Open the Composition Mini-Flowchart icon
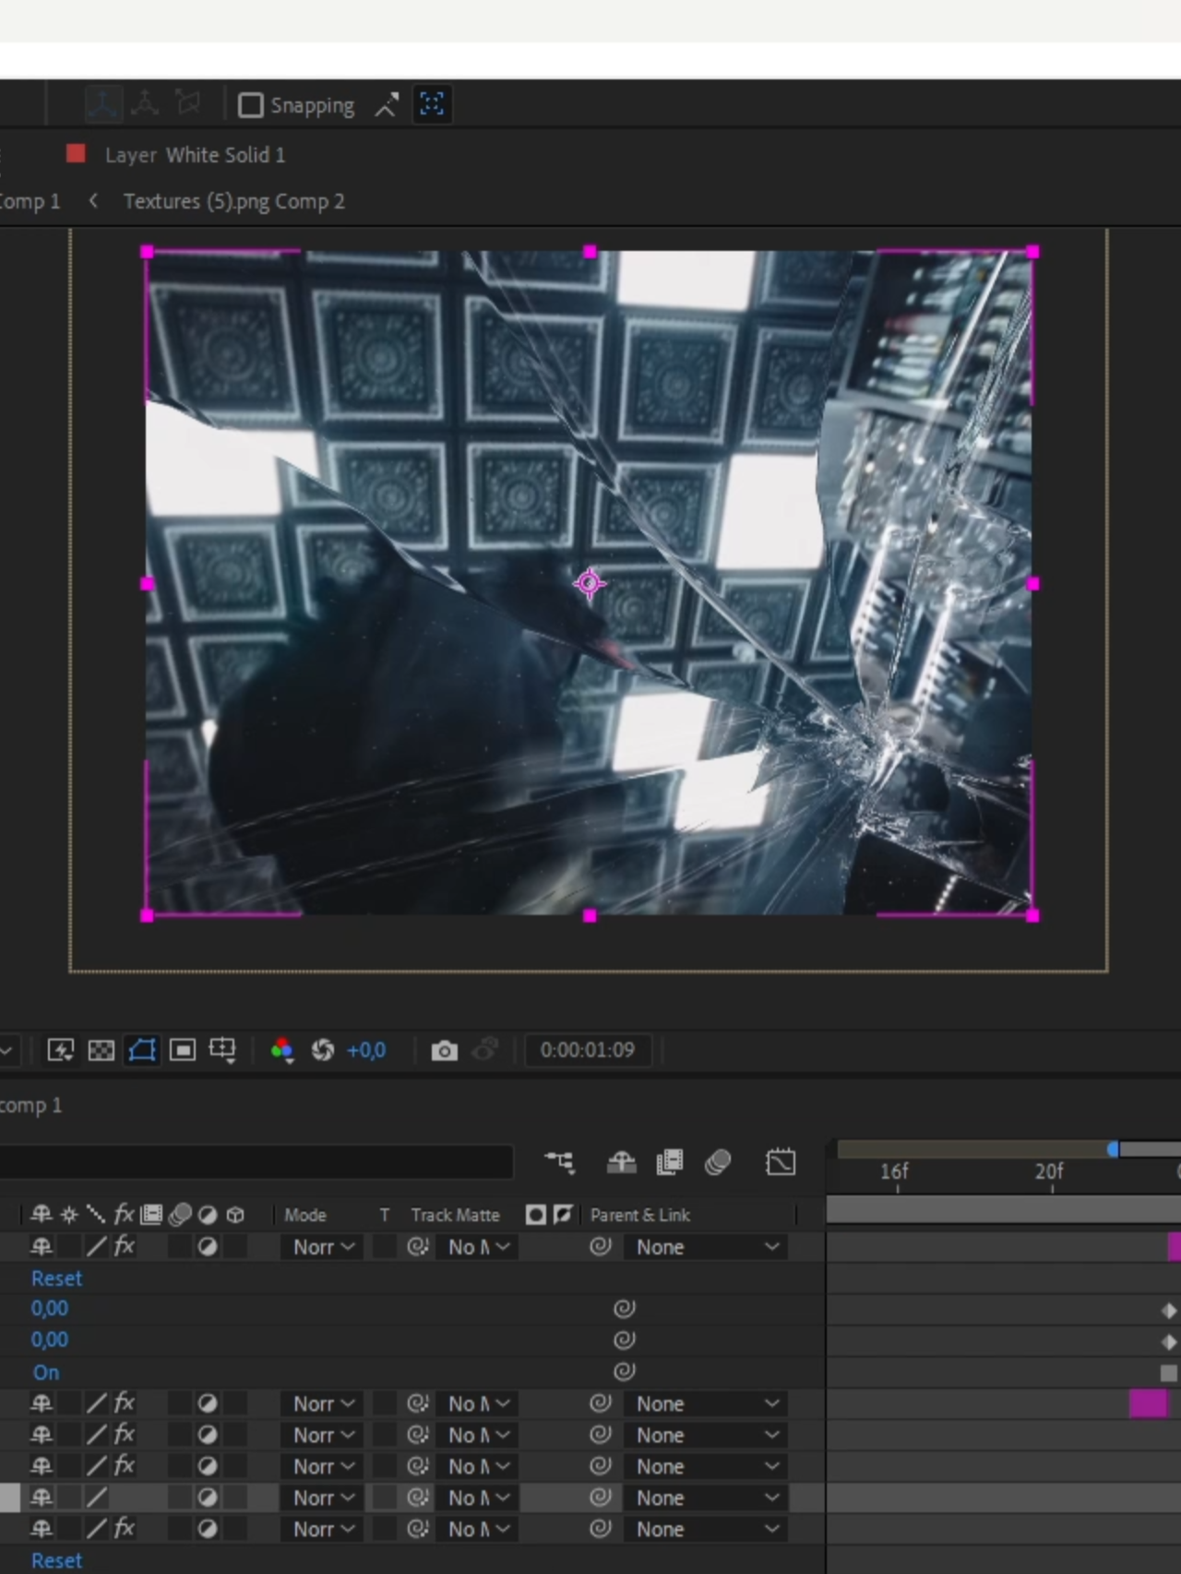 point(560,1163)
